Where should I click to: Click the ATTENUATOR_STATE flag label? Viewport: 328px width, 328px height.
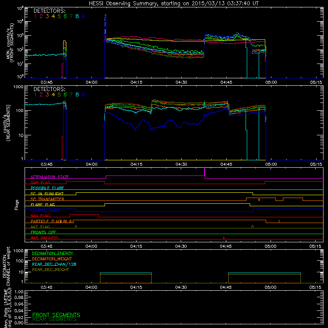[x=50, y=177]
